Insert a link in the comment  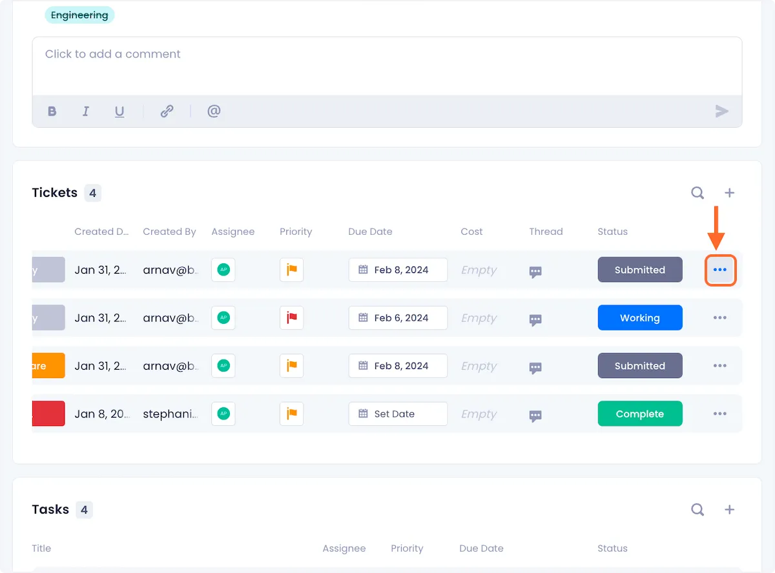167,111
